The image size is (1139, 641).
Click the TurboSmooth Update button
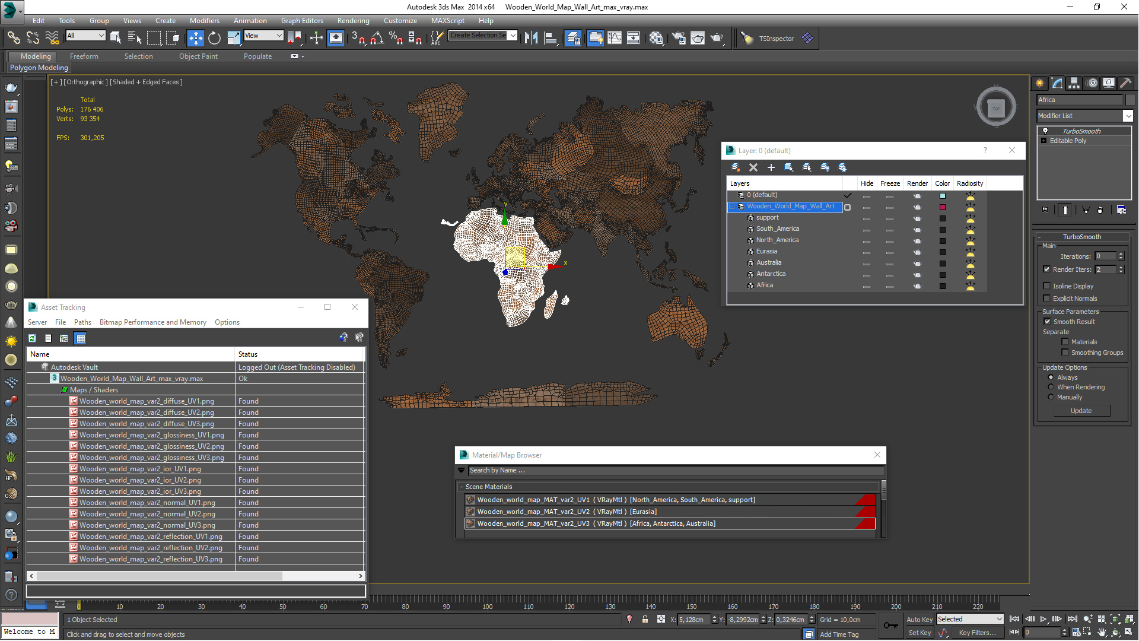pyautogui.click(x=1081, y=411)
